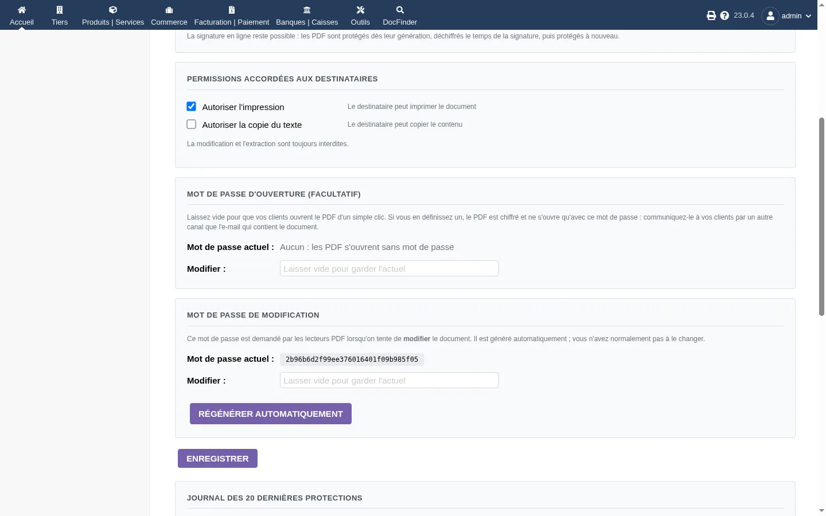Click the heading "Permissions accordées aux destinataires"
Viewport: 826px width, 516px height.
282,79
